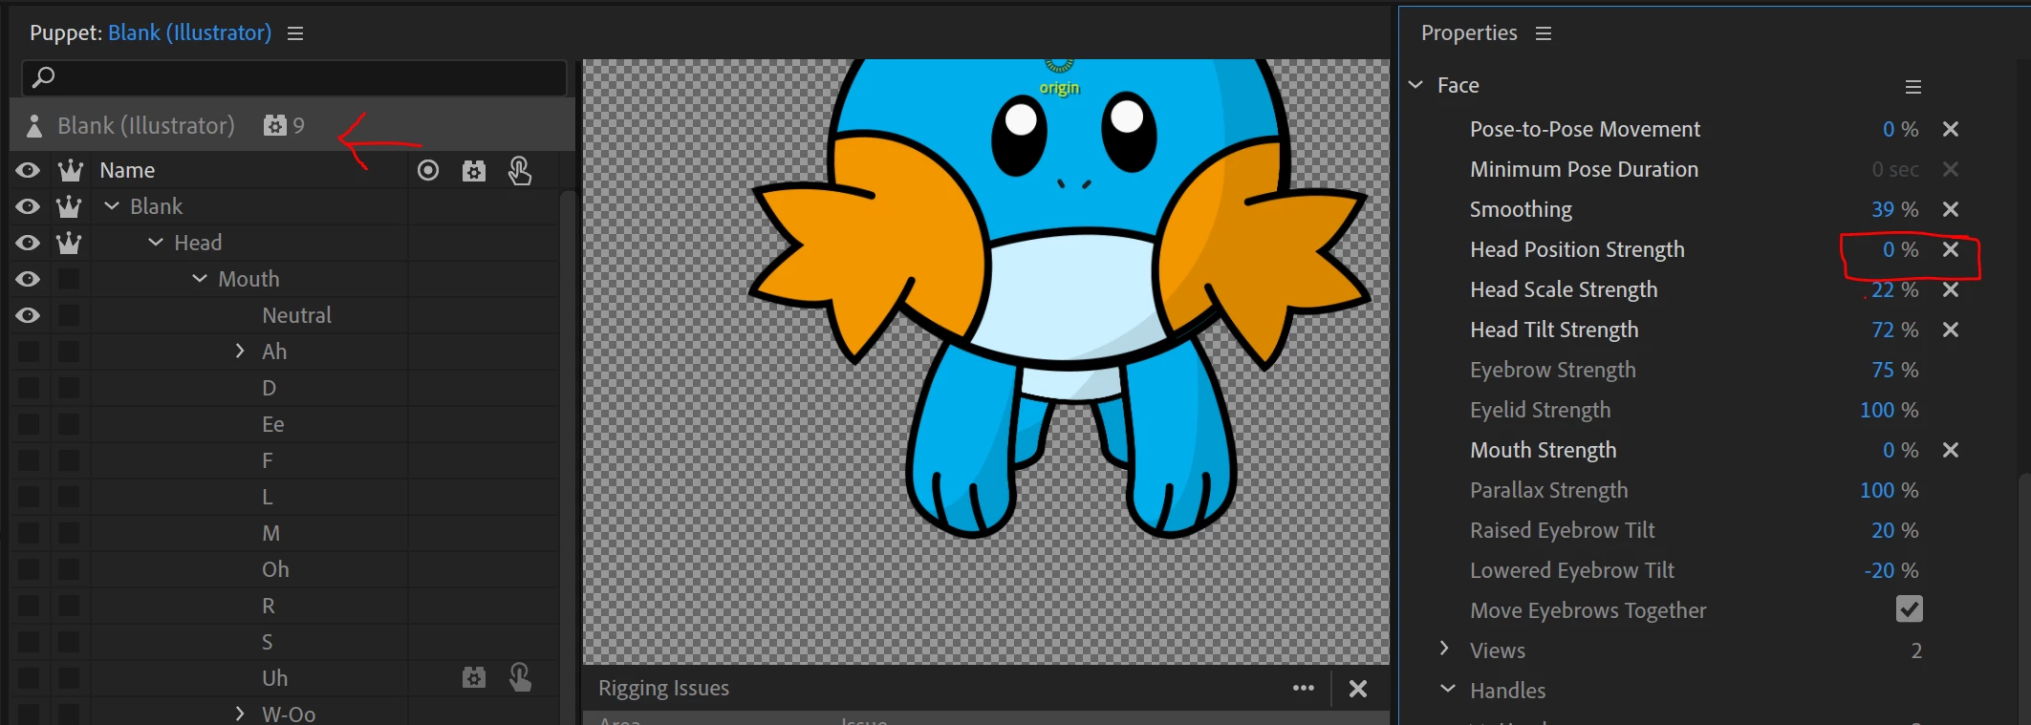Viewport: 2031px width, 725px height.
Task: Enable the crown box on the Mouth row
Action: [69, 279]
